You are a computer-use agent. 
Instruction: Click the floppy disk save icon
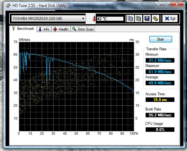(x=147, y=19)
